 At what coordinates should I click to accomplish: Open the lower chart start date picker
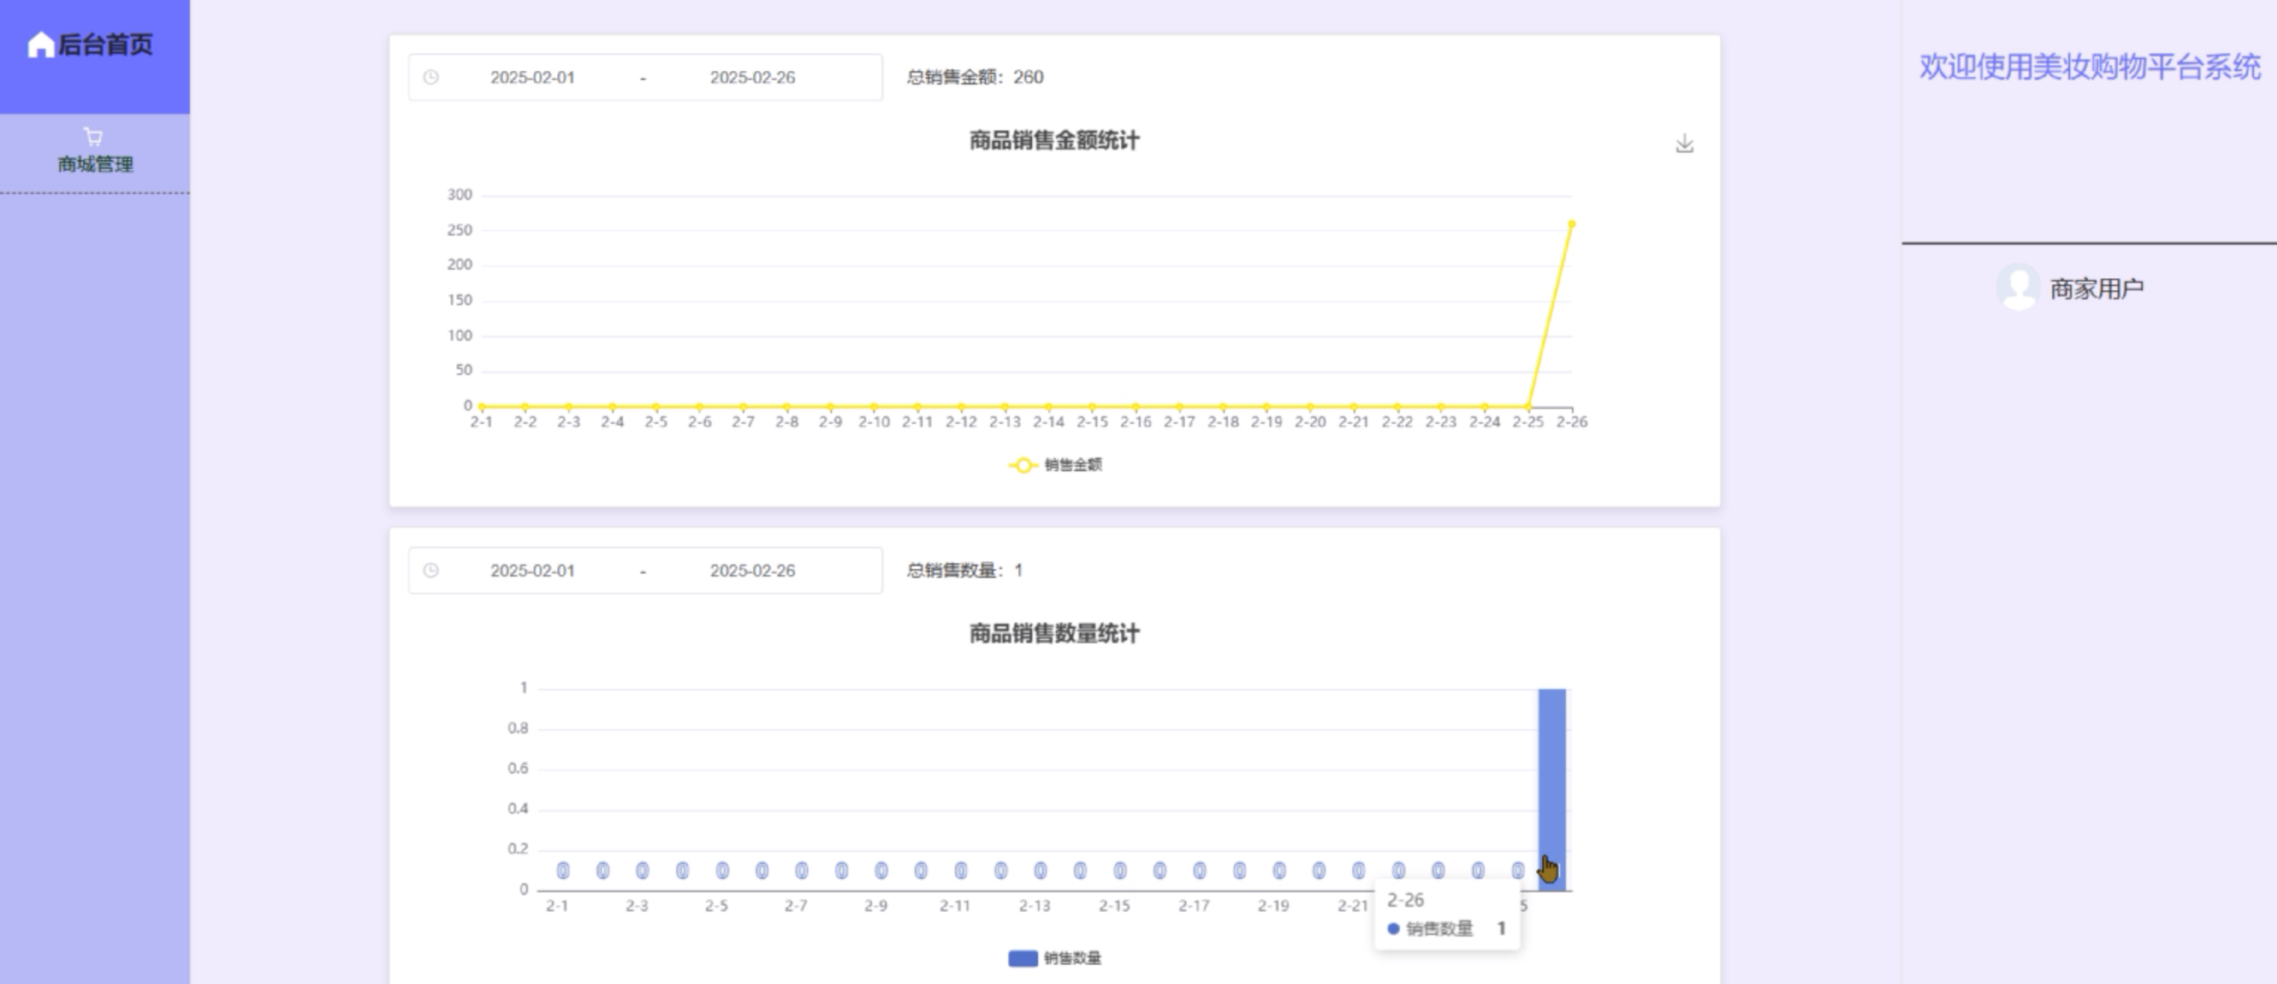(532, 571)
